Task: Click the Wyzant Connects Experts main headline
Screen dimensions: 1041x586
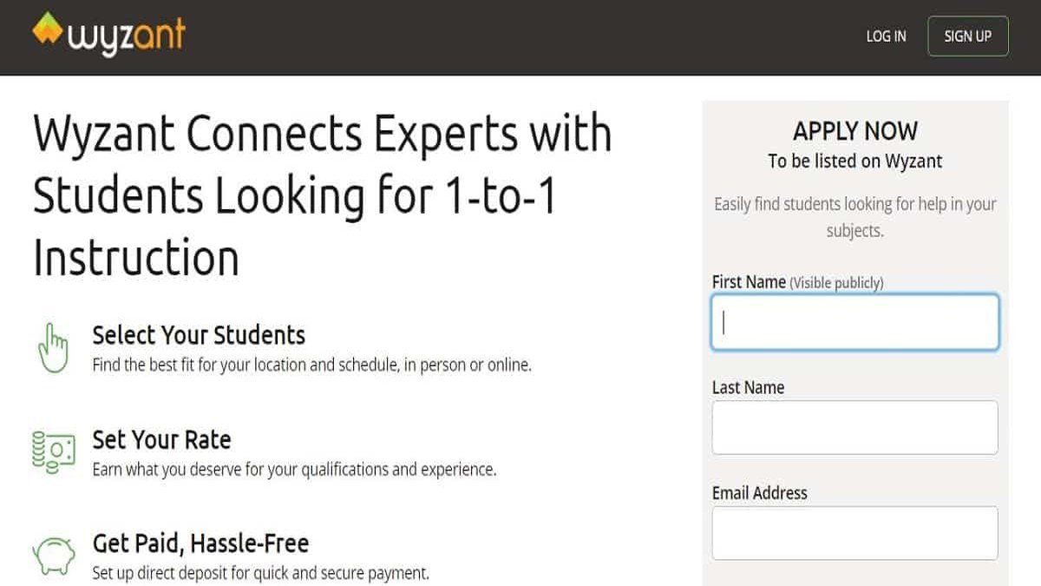Action: pyautogui.click(x=323, y=197)
